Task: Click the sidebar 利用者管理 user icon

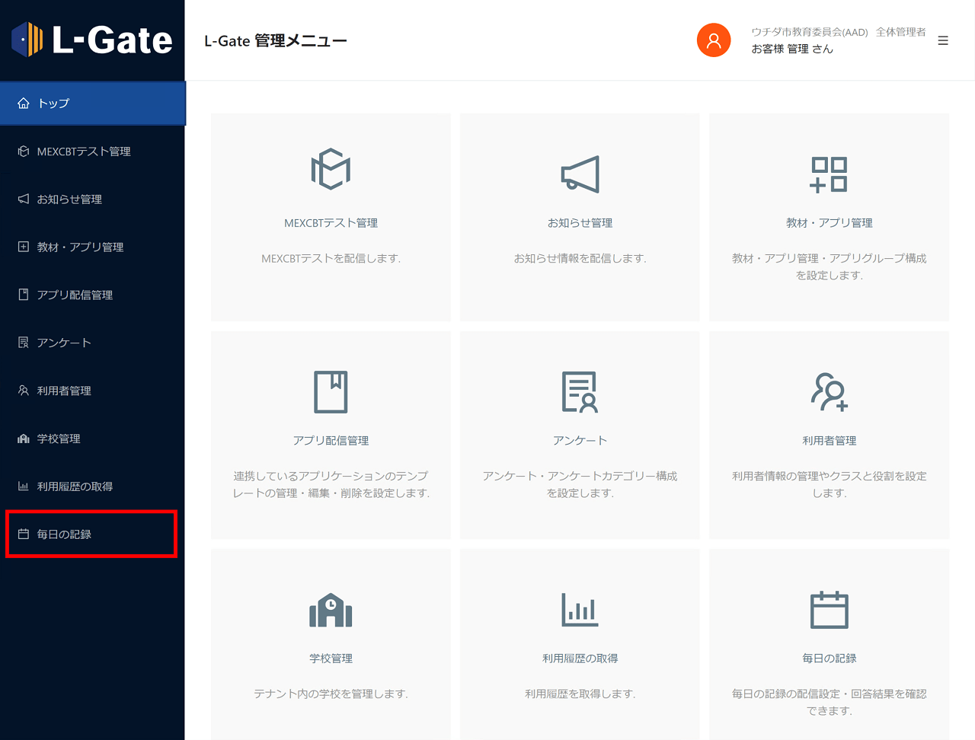Action: click(24, 391)
